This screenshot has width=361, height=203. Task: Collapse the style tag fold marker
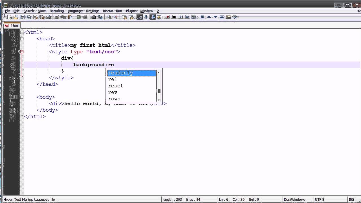point(22,52)
